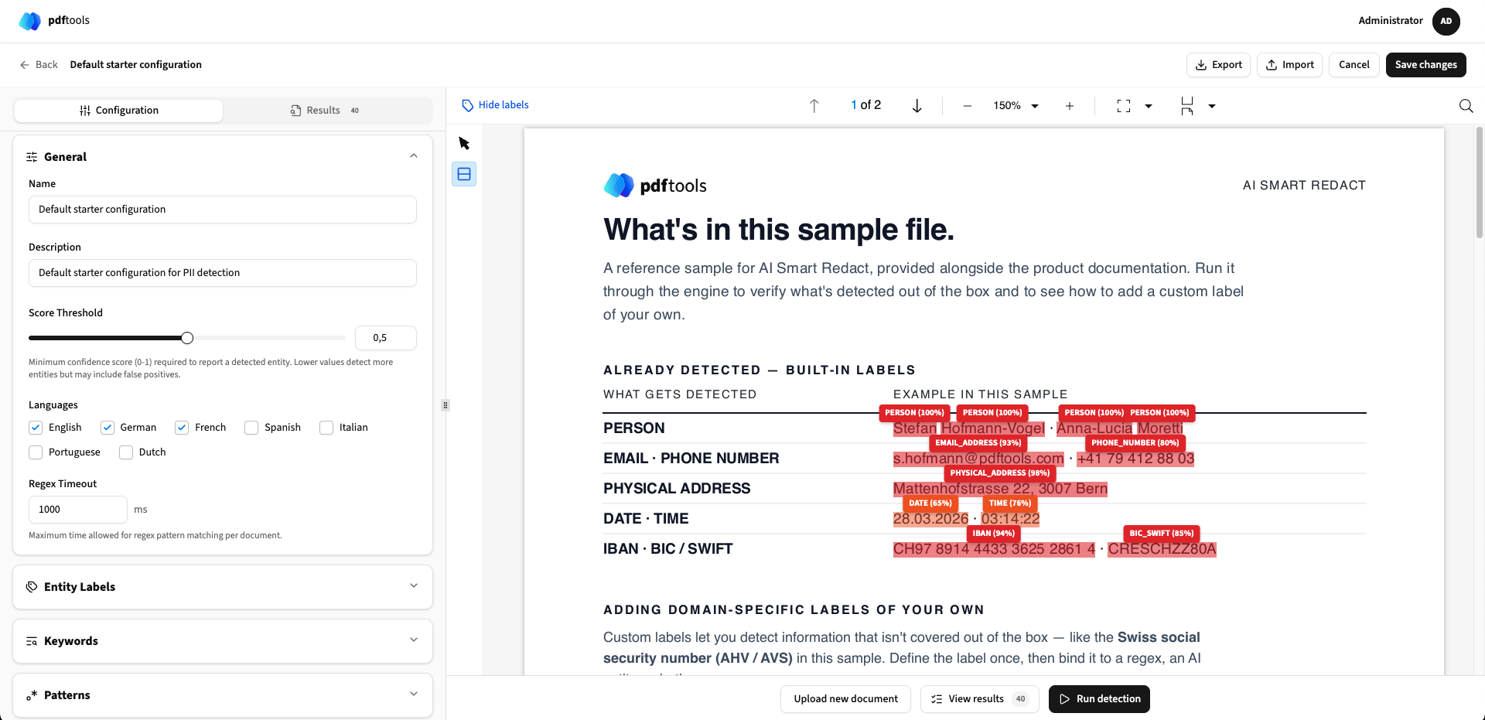Uncheck the German language checkbox
1485x720 pixels.
(x=108, y=428)
